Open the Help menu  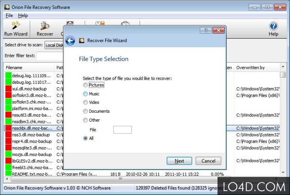(x=23, y=16)
